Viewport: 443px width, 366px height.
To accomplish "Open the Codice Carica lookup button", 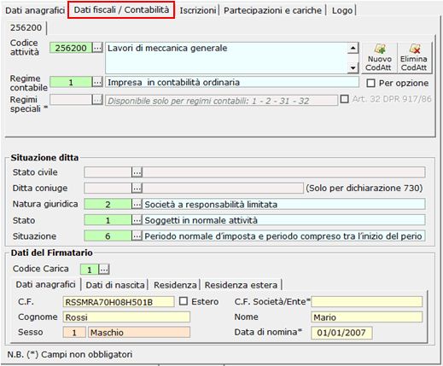I will tap(104, 270).
